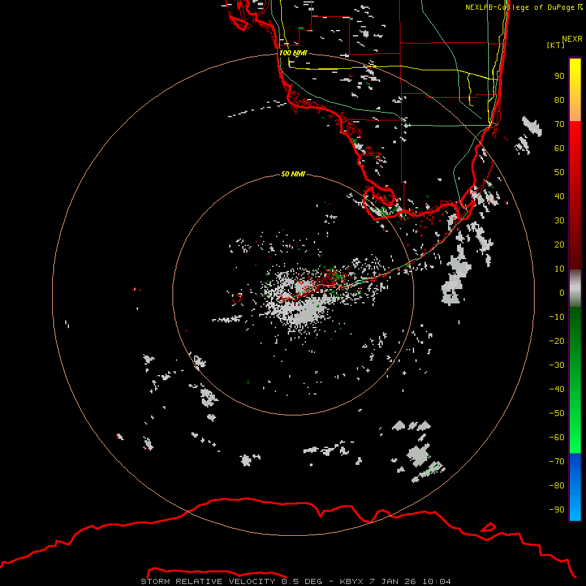The height and width of the screenshot is (586, 586).
Task: Click the -50 value on velocity scale
Action: pos(557,413)
